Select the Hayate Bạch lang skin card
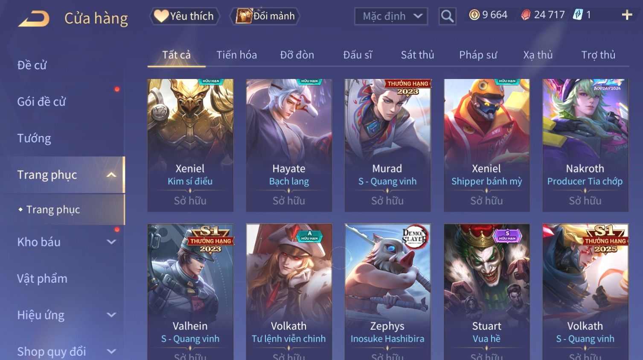The width and height of the screenshot is (643, 360). click(x=289, y=145)
